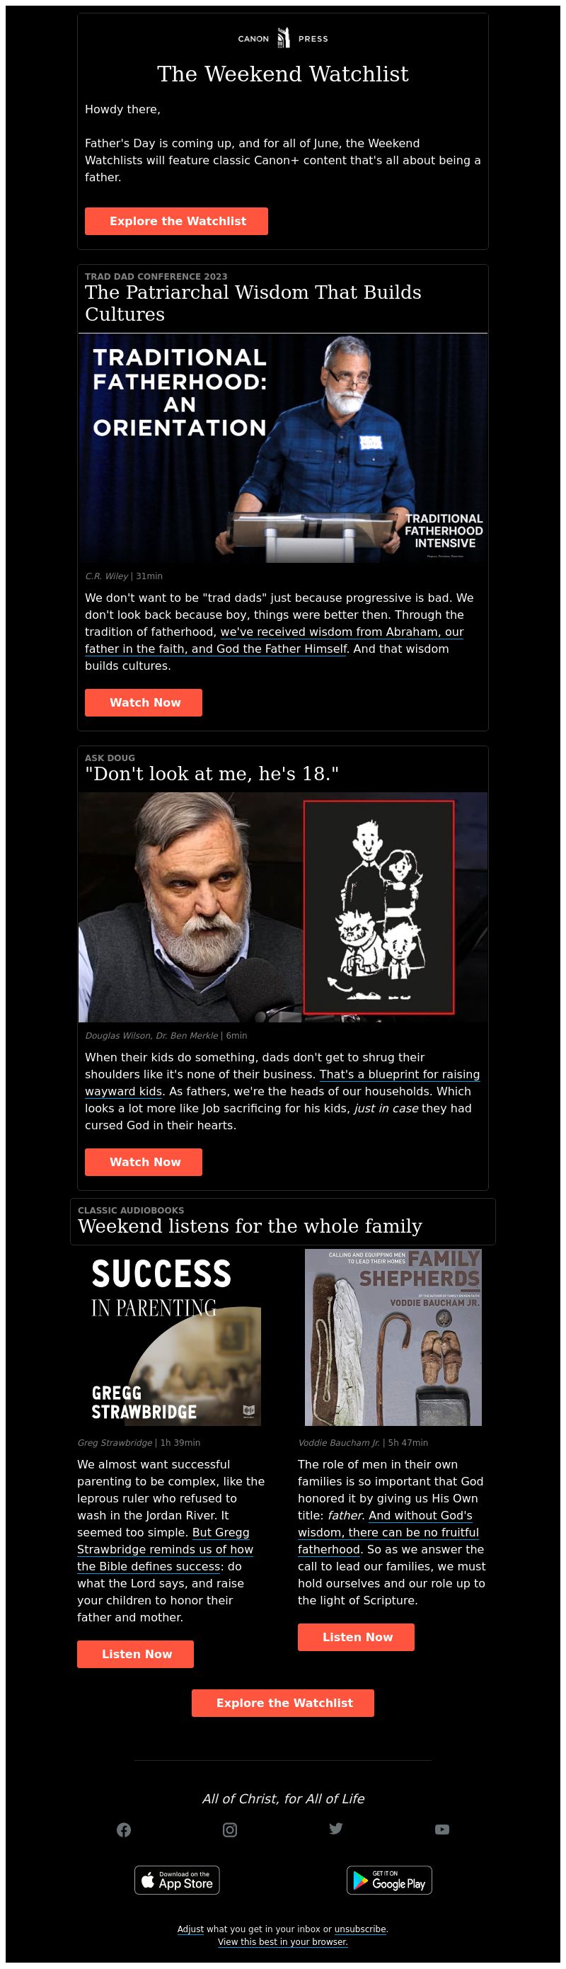
Task: Click Listen Now for Family Shepherds
Action: [356, 1636]
